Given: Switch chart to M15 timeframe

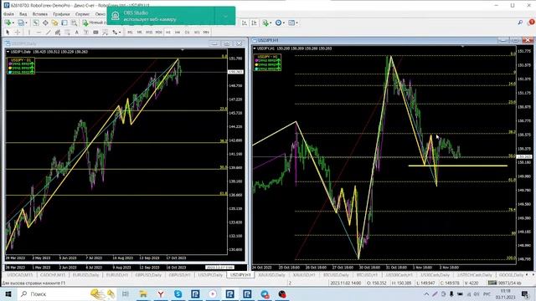Looking at the screenshot, I should pos(149,32).
